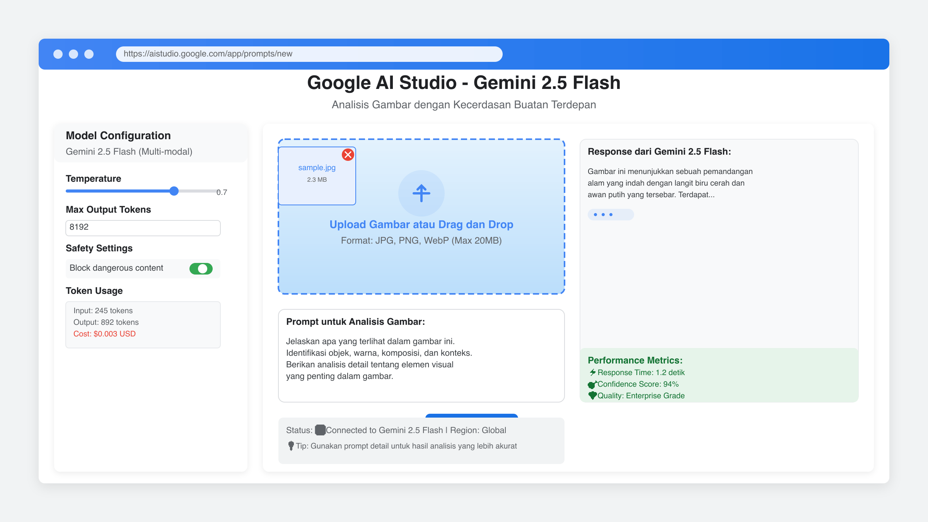Click the upload arrow icon

pyautogui.click(x=421, y=193)
